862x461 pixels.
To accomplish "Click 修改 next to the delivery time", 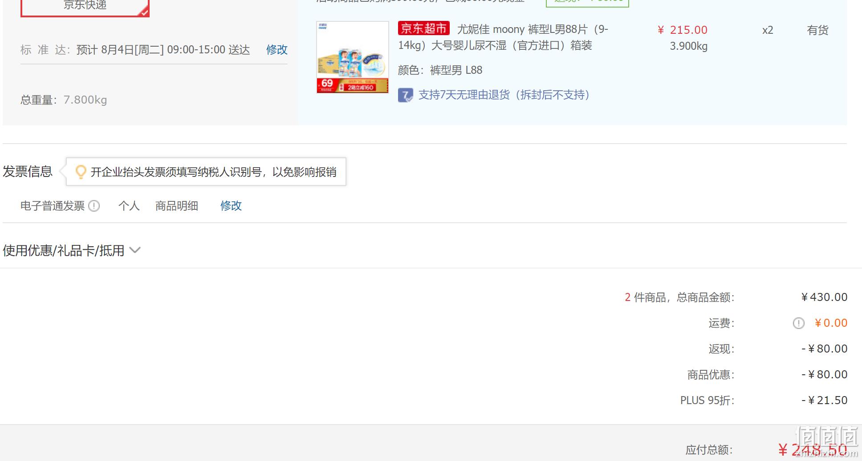I will 276,50.
